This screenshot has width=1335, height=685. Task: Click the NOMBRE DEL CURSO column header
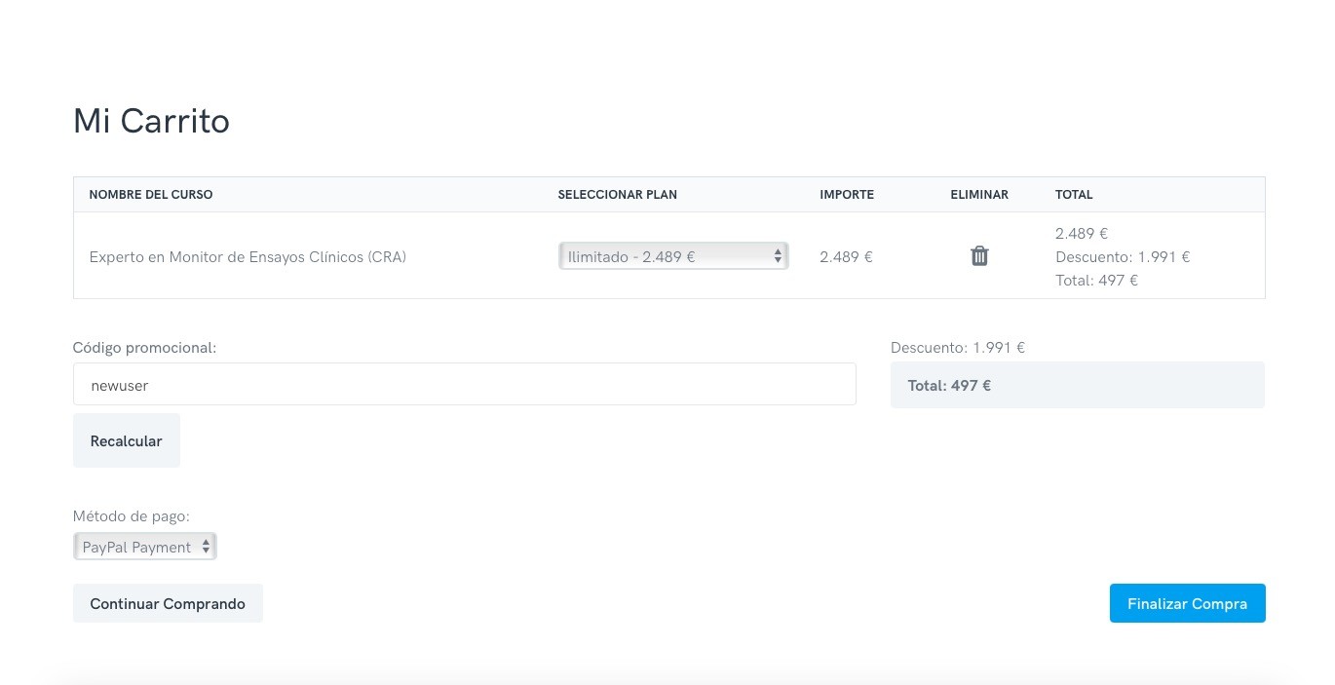pos(151,195)
